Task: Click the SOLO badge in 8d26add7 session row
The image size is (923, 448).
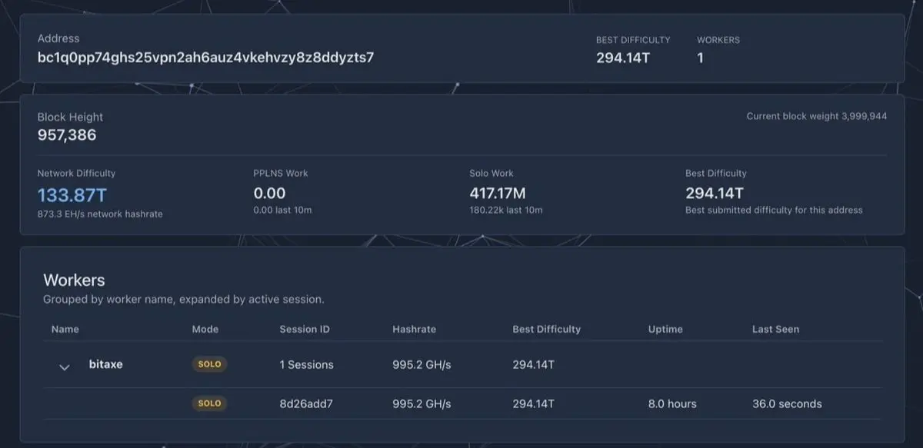Action: (209, 403)
